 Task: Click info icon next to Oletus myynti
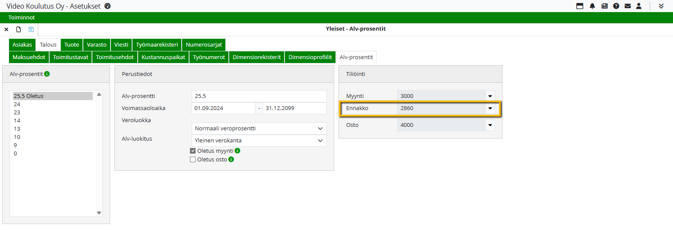237,151
